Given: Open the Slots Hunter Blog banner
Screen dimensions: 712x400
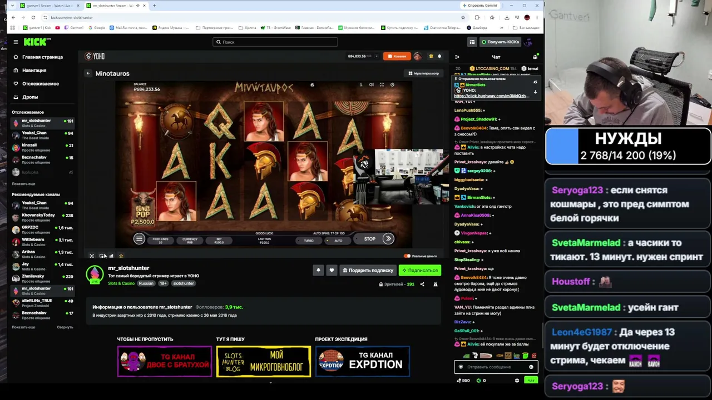Looking at the screenshot, I should [264, 361].
